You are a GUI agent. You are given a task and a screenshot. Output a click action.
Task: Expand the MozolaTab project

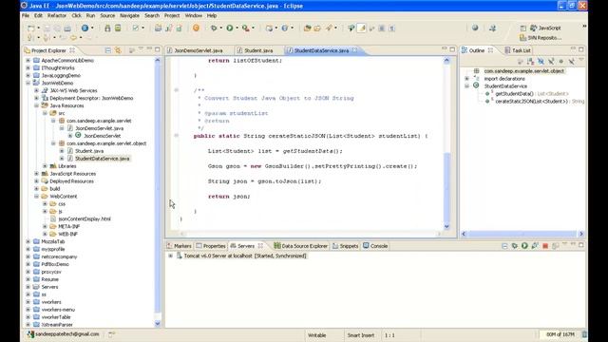pyautogui.click(x=28, y=241)
